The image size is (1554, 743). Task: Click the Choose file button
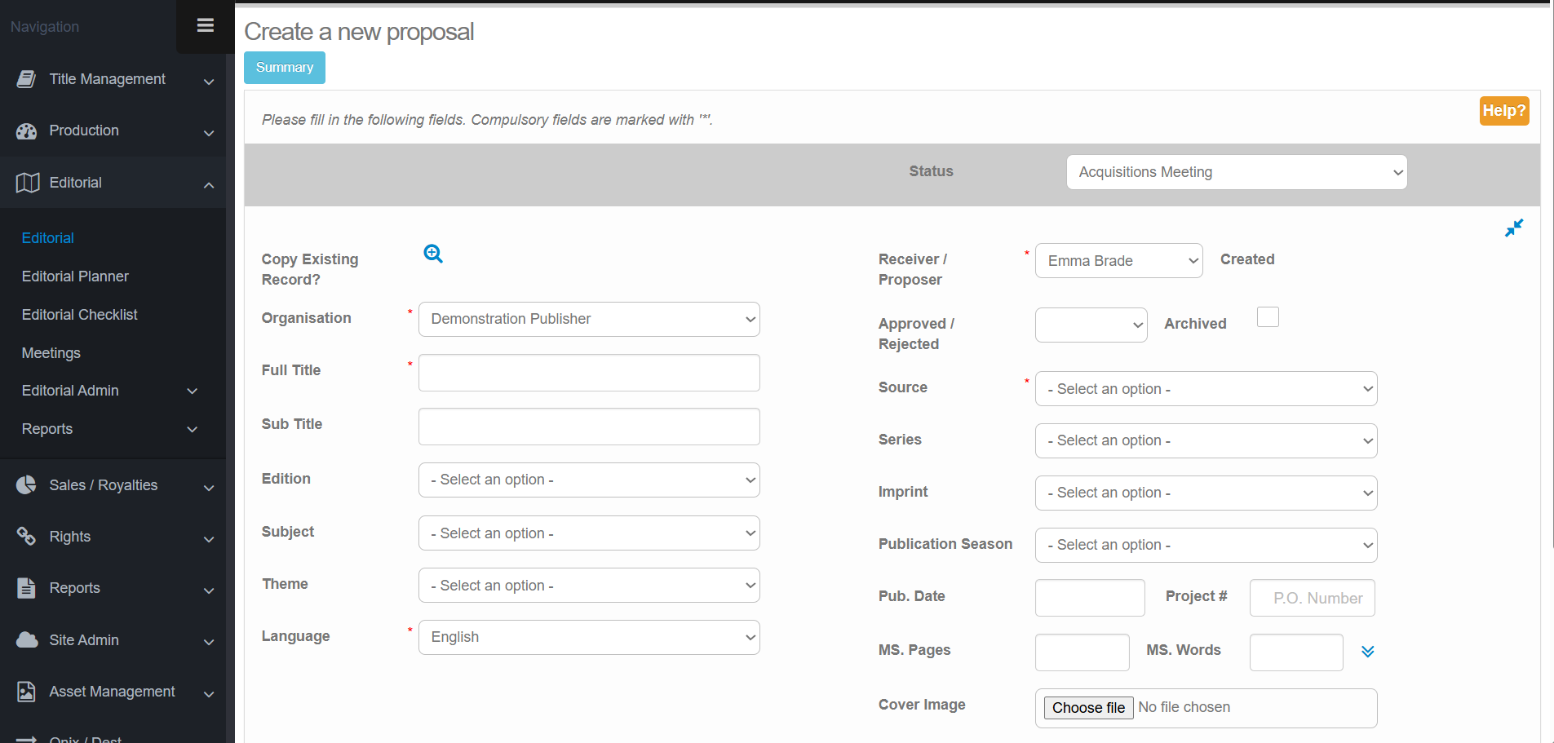pyautogui.click(x=1088, y=708)
